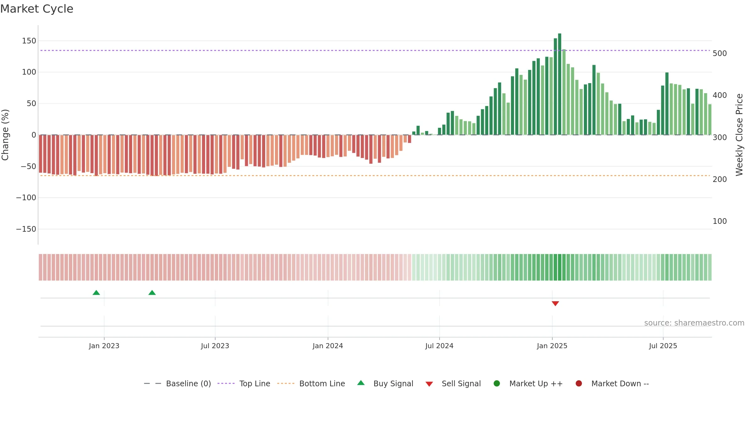Click the Baseline (0) dashed legend marker
The height and width of the screenshot is (425, 755).
[153, 384]
